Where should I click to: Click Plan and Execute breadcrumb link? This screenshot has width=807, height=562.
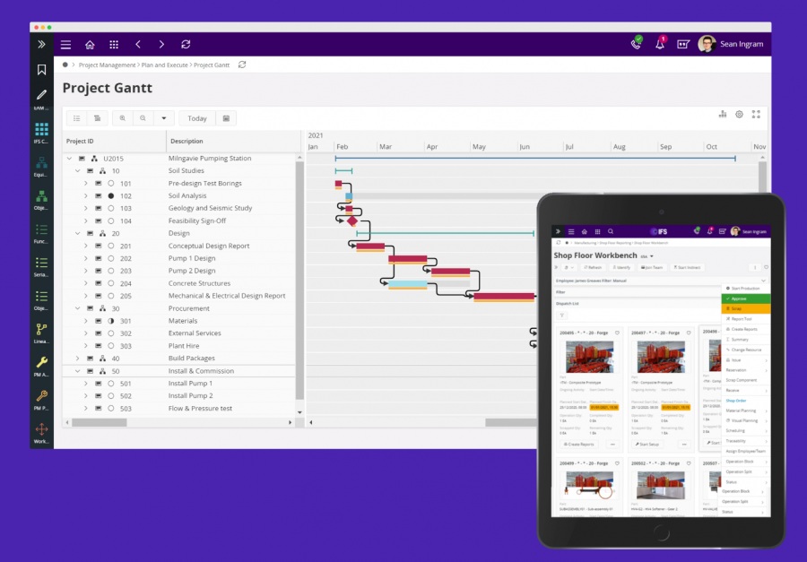point(165,65)
